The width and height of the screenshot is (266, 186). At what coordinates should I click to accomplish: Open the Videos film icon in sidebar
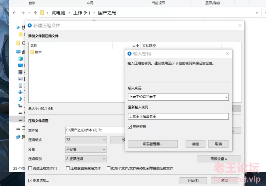tap(20, 72)
